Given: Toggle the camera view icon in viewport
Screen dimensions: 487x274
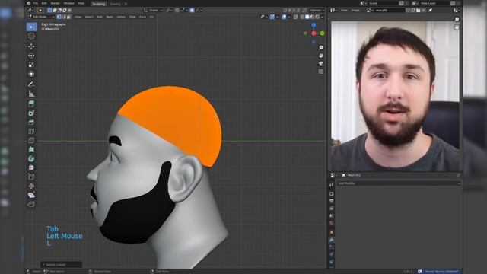Looking at the screenshot, I should point(321,64).
